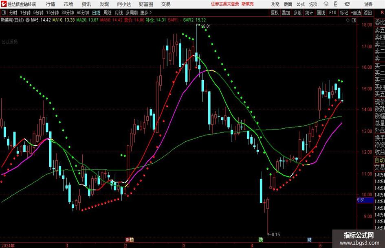Switch to the 1分钟 period tab
385x248 pixels.
[25, 13]
